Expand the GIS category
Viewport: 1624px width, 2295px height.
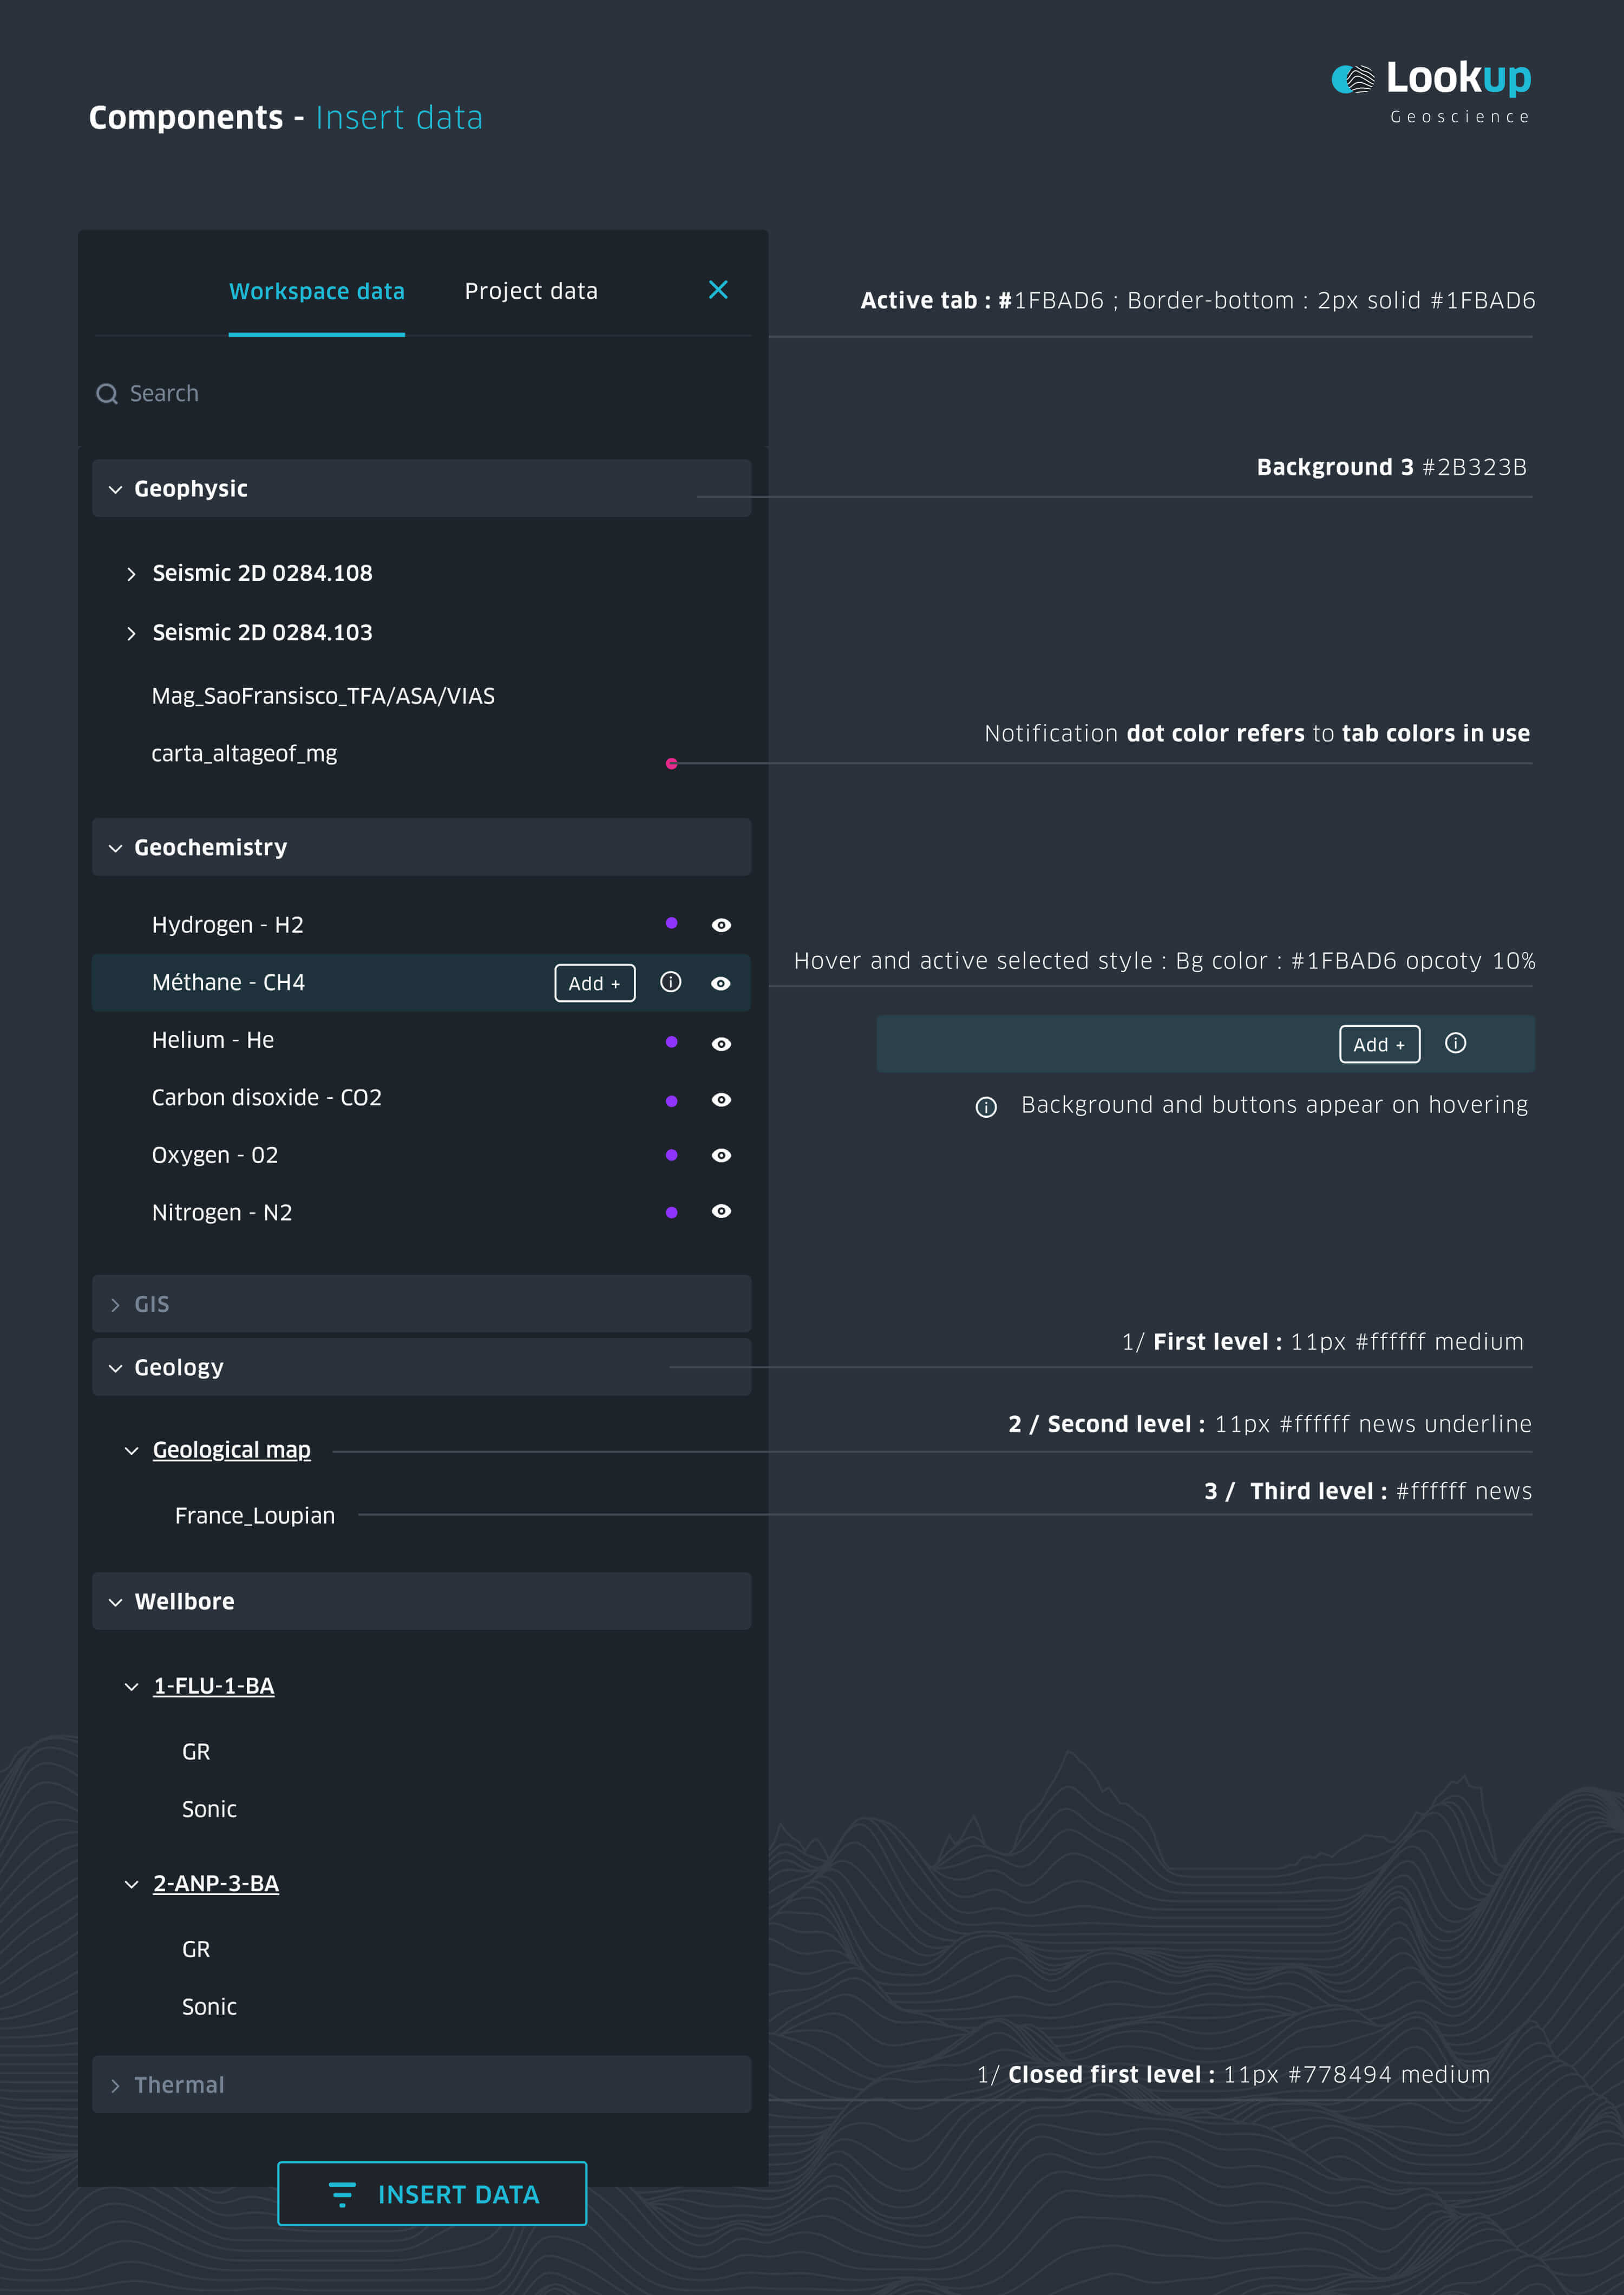point(116,1304)
